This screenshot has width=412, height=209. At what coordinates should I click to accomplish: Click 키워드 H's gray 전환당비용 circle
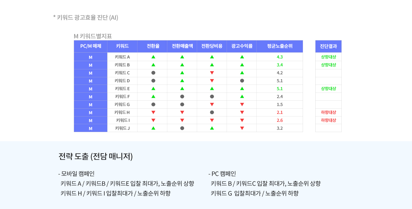212,112
